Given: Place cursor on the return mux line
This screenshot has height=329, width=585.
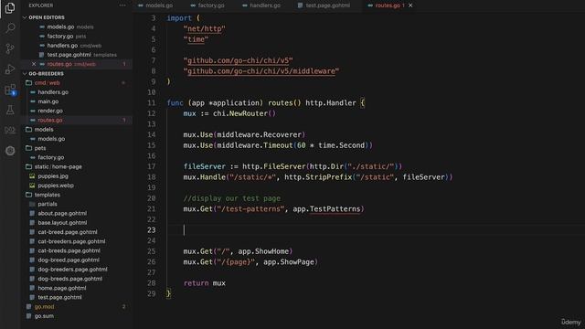Looking at the screenshot, I should tap(204, 283).
